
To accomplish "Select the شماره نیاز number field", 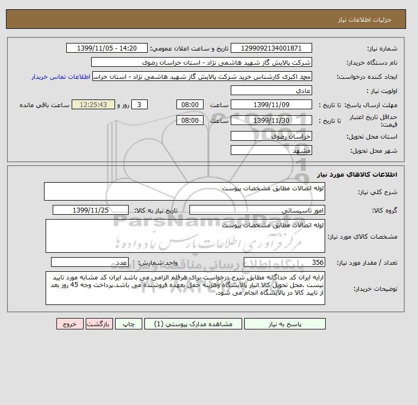I will [x=271, y=48].
